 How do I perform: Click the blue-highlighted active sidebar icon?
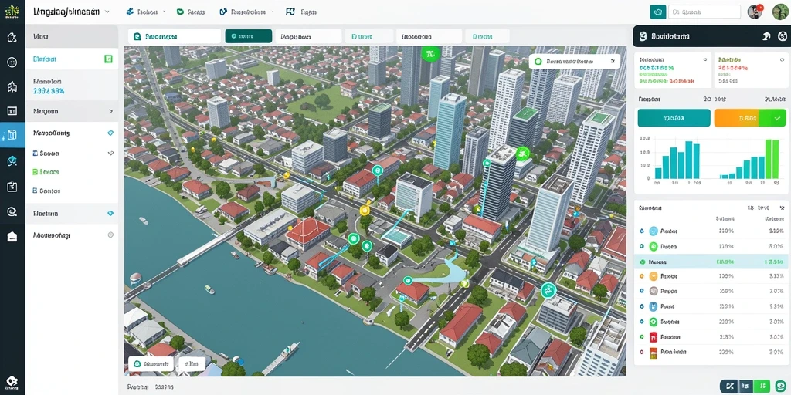tap(12, 135)
